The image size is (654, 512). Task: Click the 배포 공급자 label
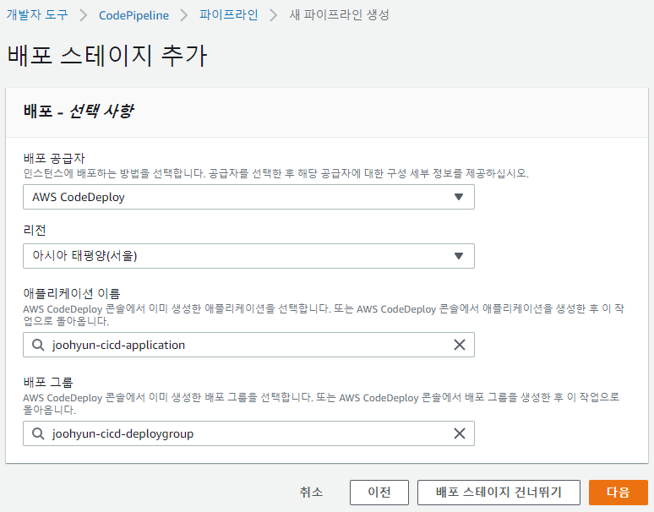coord(54,159)
